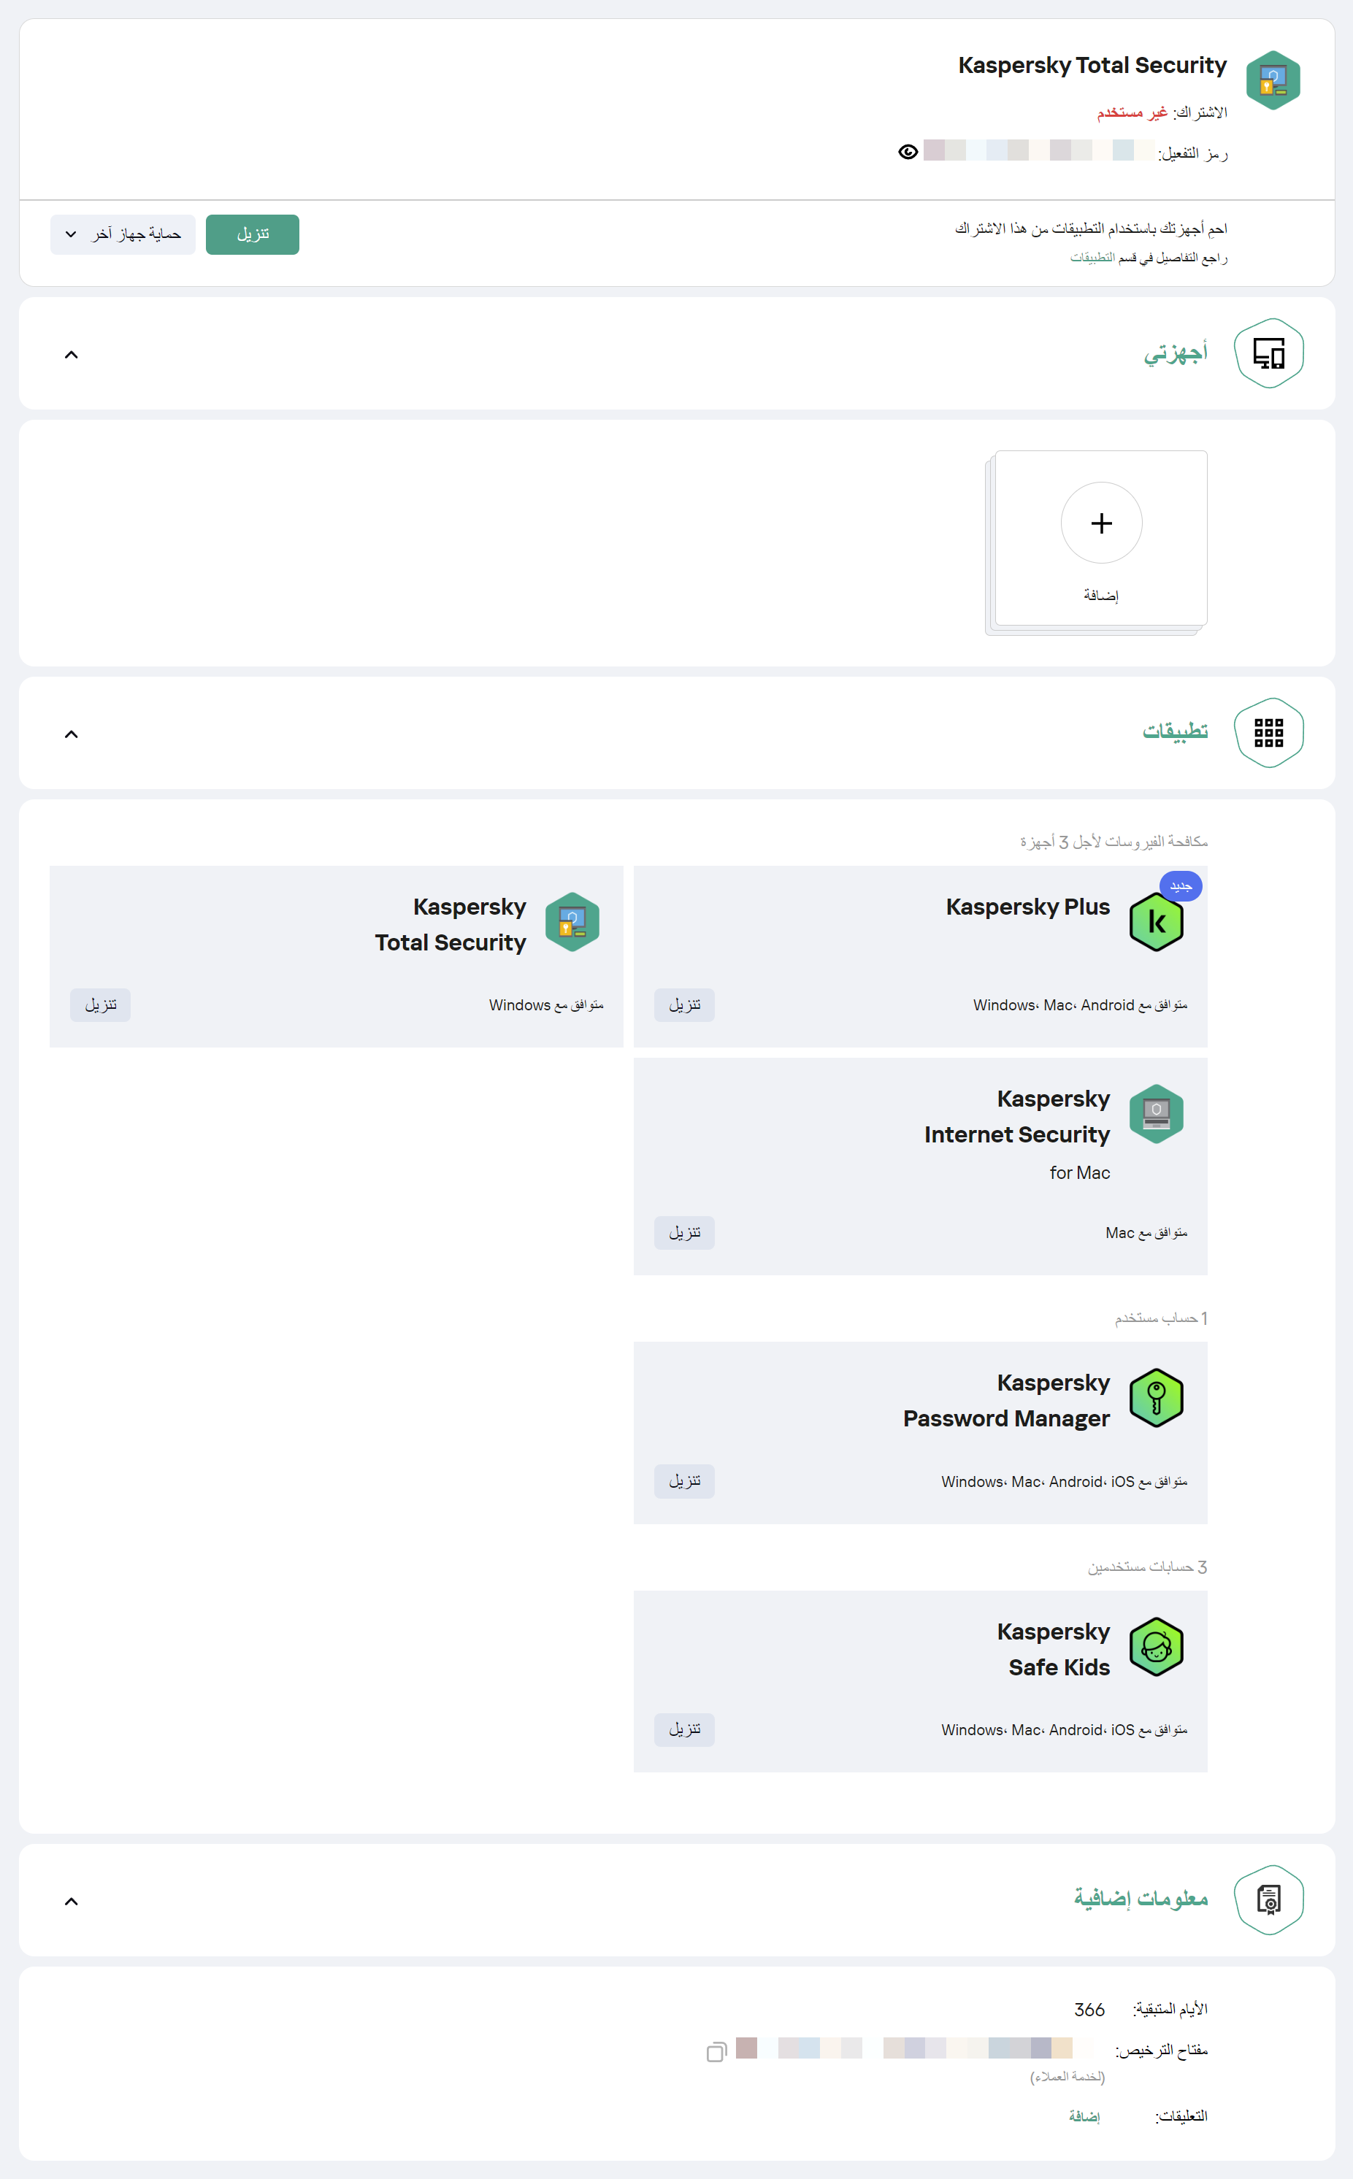Click the Kaspersky Password Manager key icon
1353x2179 pixels.
click(1155, 1398)
